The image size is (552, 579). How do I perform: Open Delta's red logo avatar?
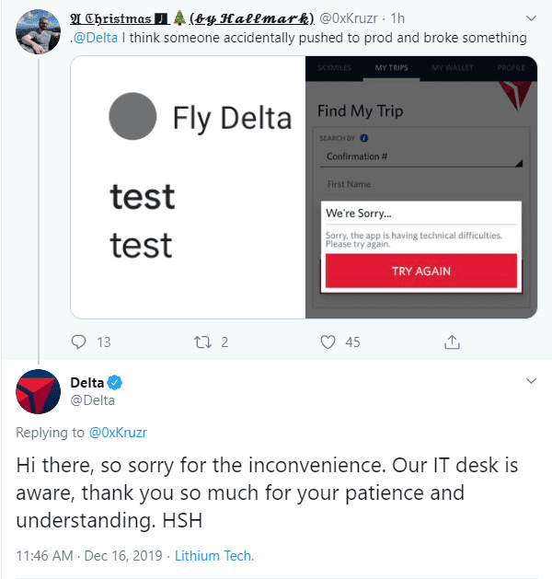coord(38,391)
